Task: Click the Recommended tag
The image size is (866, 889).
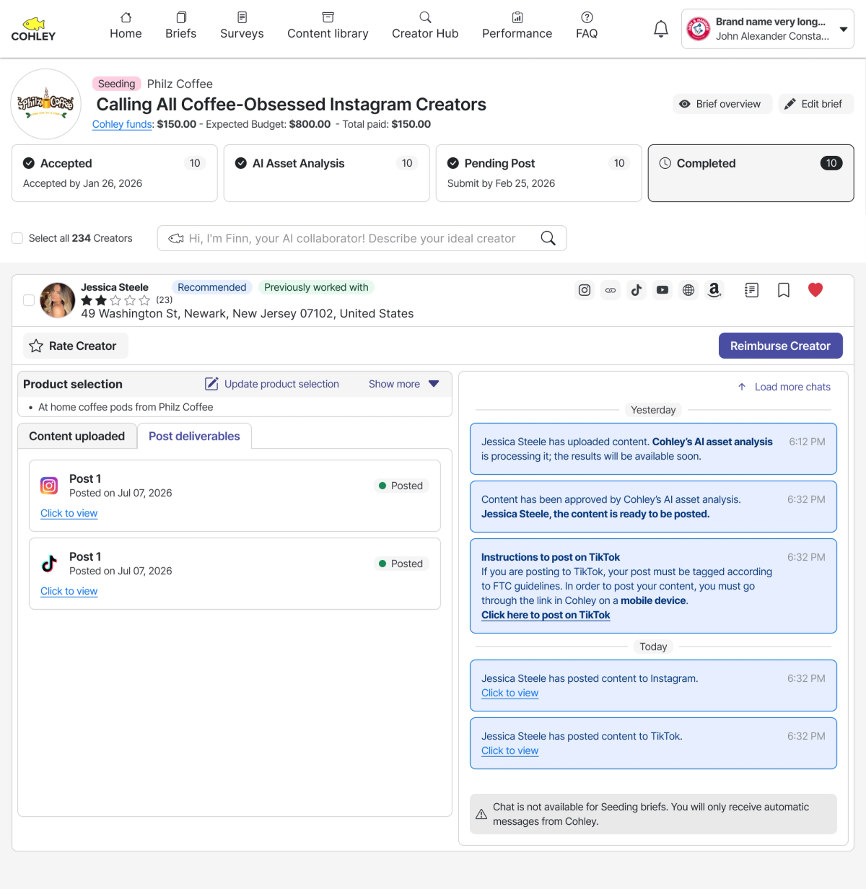Action: 212,287
